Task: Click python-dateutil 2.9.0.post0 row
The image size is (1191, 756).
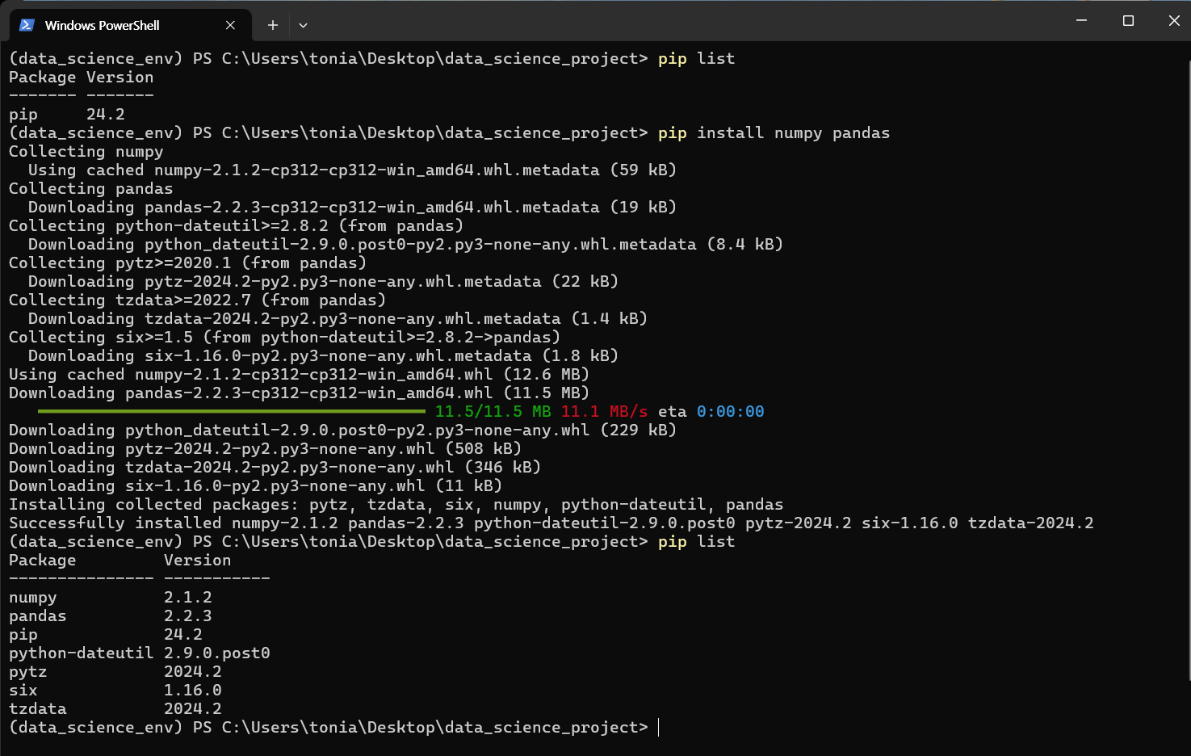Action: pyautogui.click(x=140, y=653)
